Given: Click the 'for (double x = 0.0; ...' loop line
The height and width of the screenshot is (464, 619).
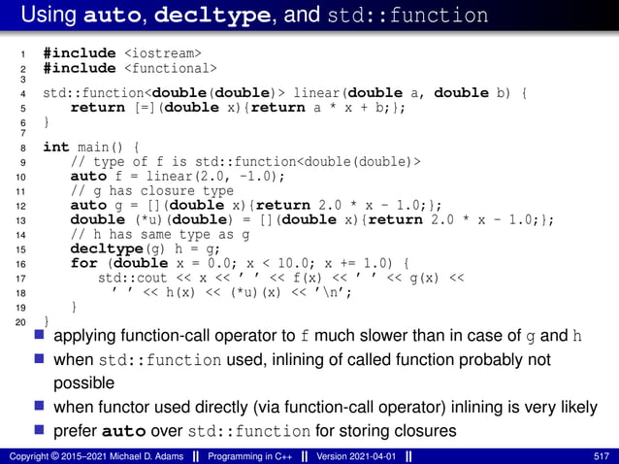Looking at the screenshot, I should click(240, 263).
